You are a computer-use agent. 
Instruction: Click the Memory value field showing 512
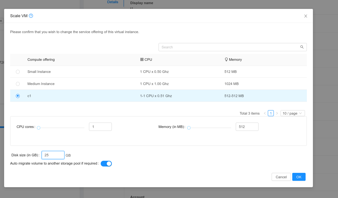click(247, 127)
